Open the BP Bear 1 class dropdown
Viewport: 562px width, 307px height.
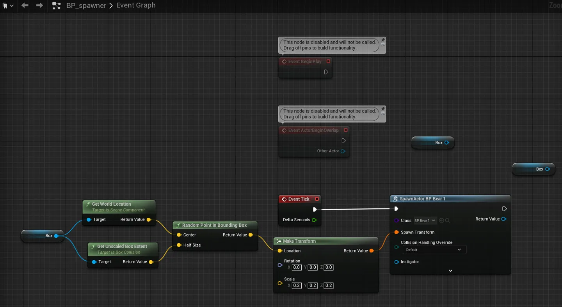425,221
